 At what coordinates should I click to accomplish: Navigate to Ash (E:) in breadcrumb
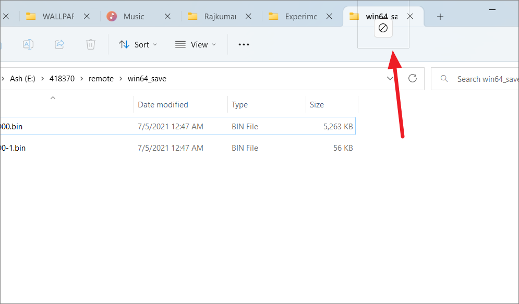(22, 79)
